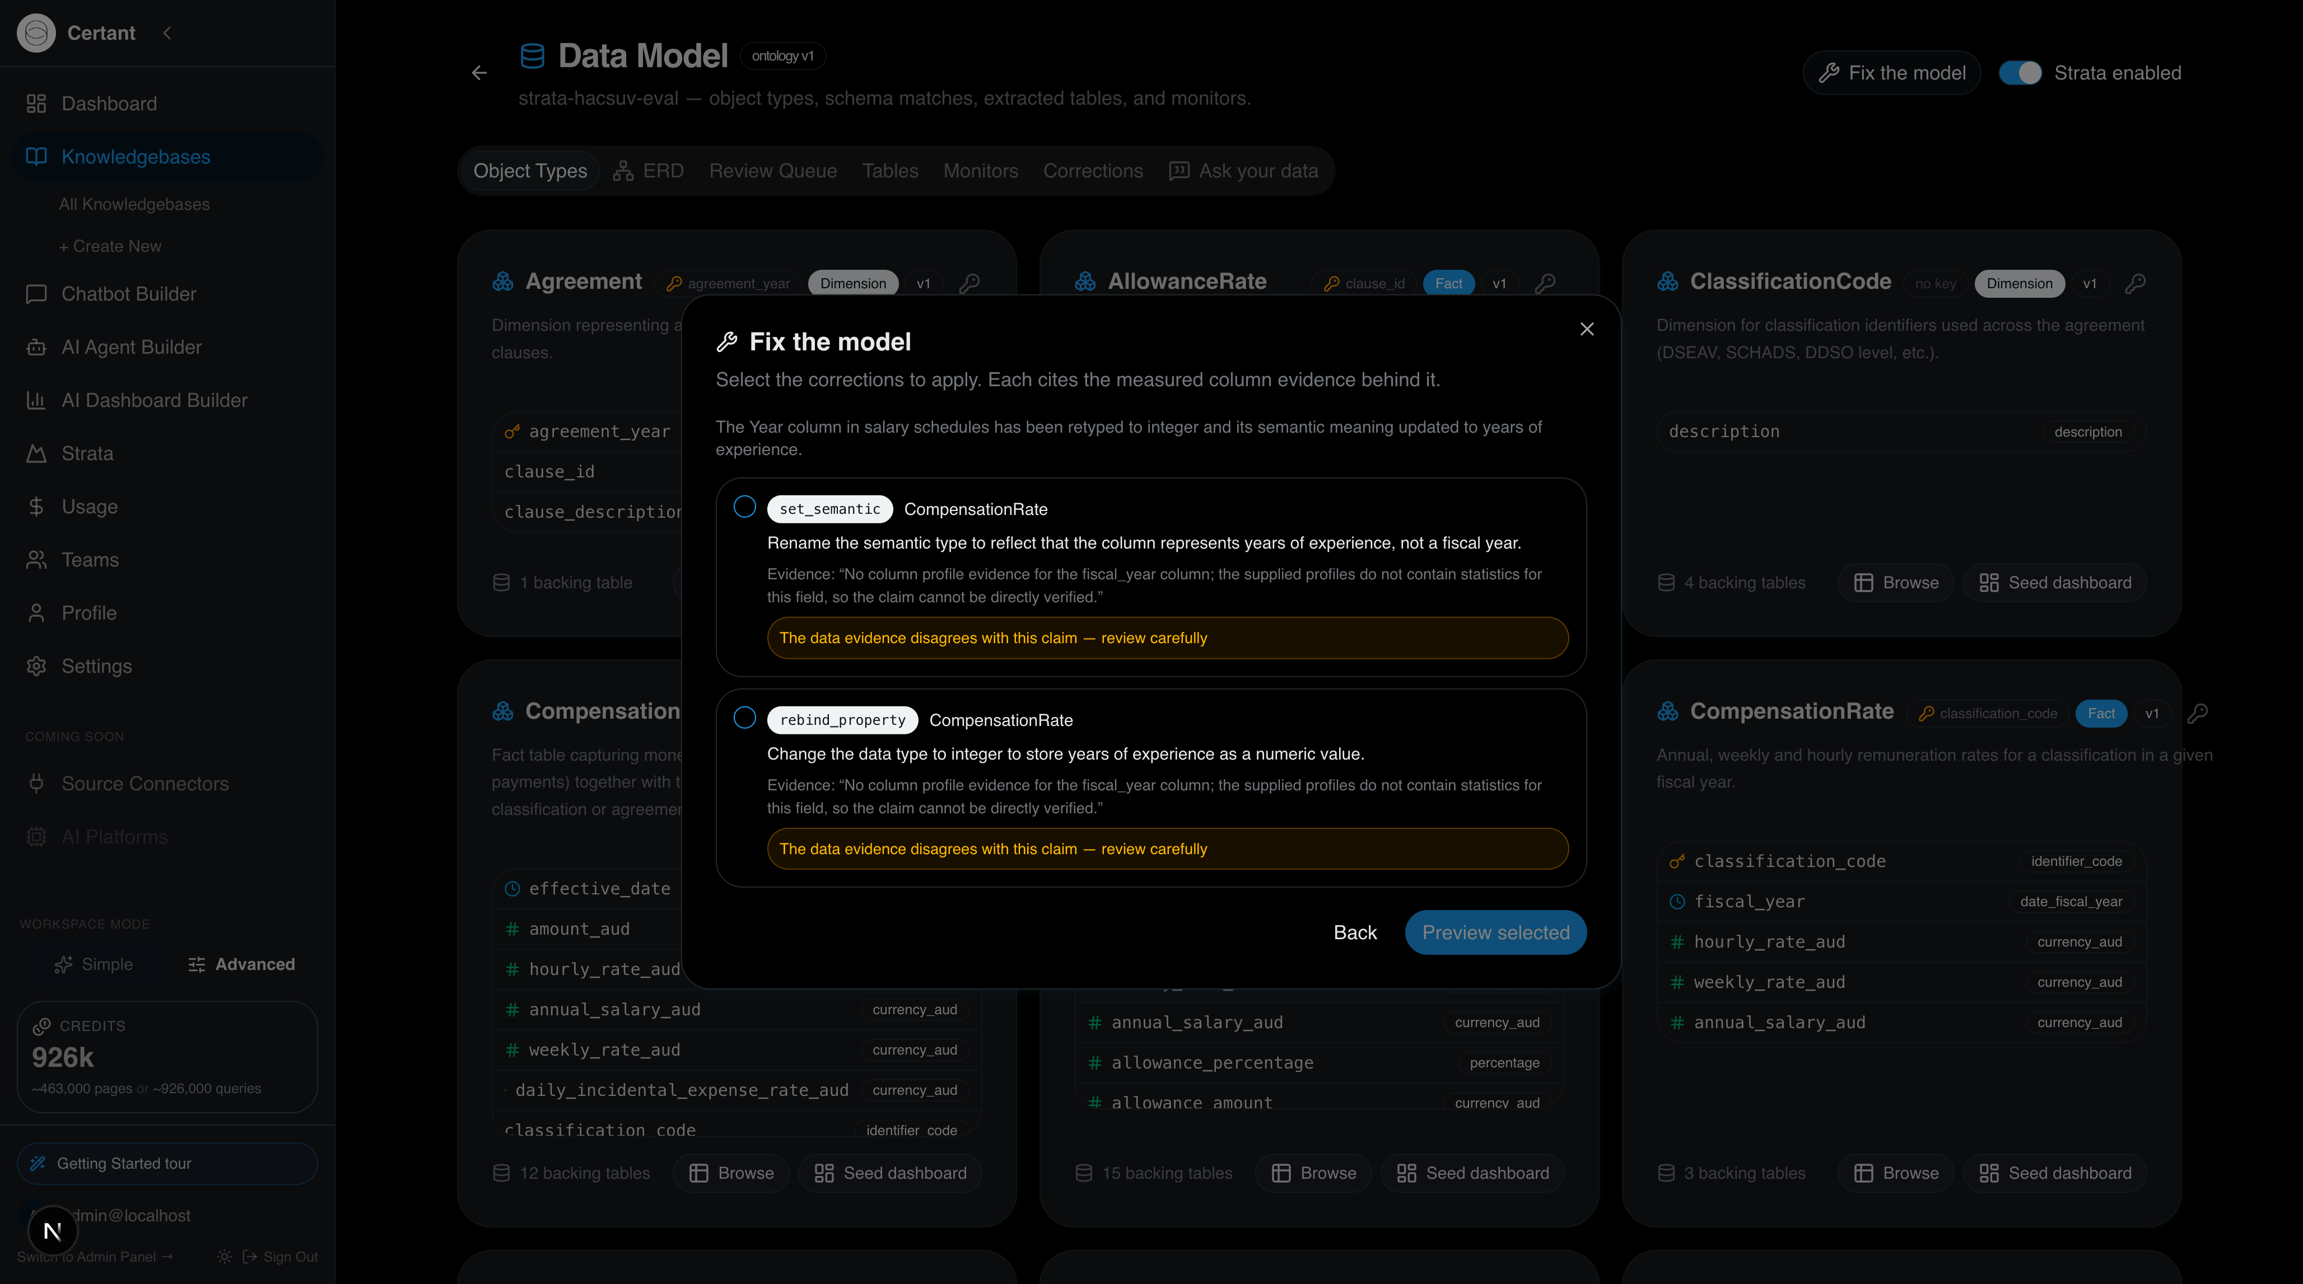Open Chatbot Builder from sidebar

coord(168,294)
